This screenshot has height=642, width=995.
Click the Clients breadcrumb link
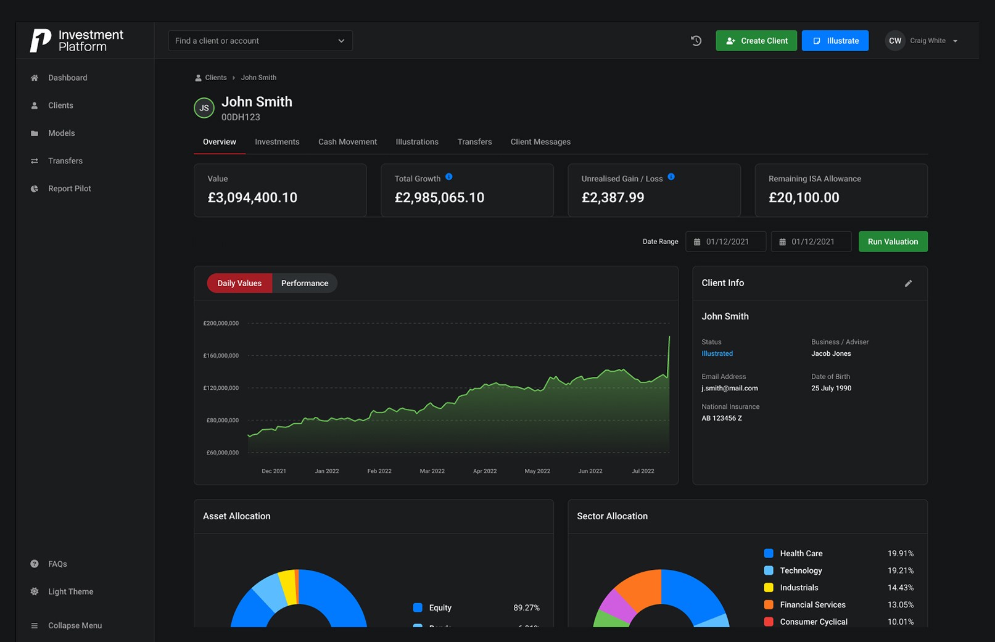216,78
